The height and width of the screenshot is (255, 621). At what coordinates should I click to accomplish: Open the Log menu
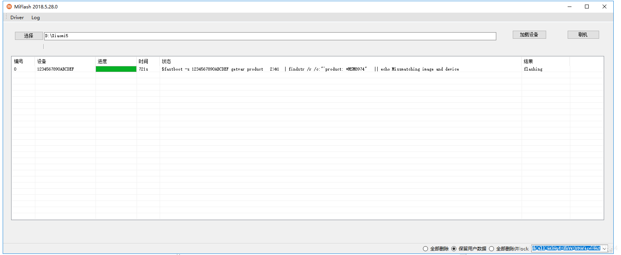point(35,18)
